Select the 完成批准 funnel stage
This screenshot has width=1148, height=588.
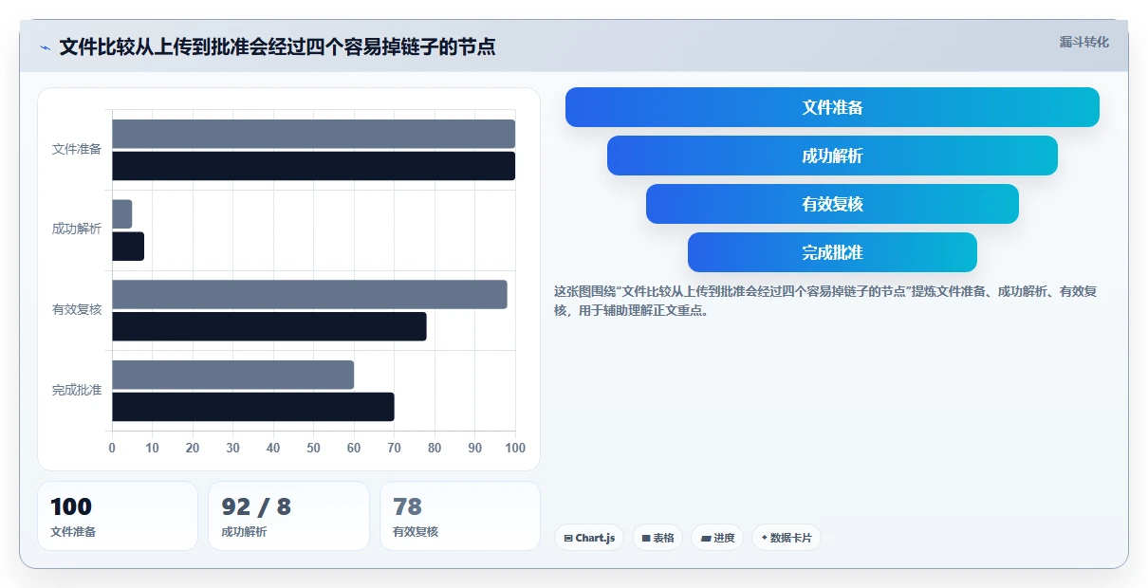click(832, 252)
